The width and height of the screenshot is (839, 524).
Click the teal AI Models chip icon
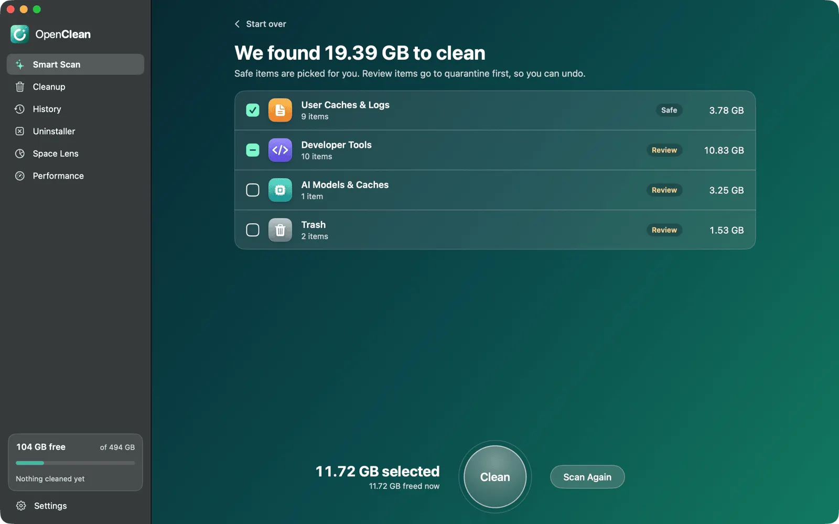(x=280, y=190)
